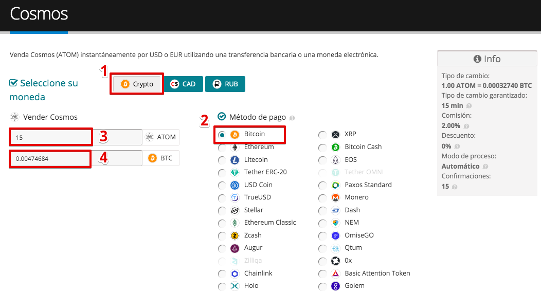The image size is (541, 292).
Task: Select the Monero radio button
Action: point(322,198)
